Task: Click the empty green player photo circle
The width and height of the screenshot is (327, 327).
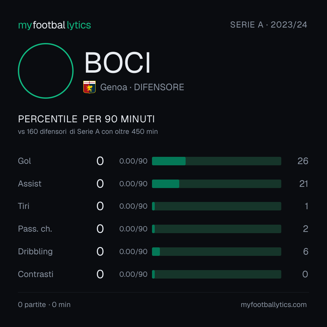Action: 46,71
